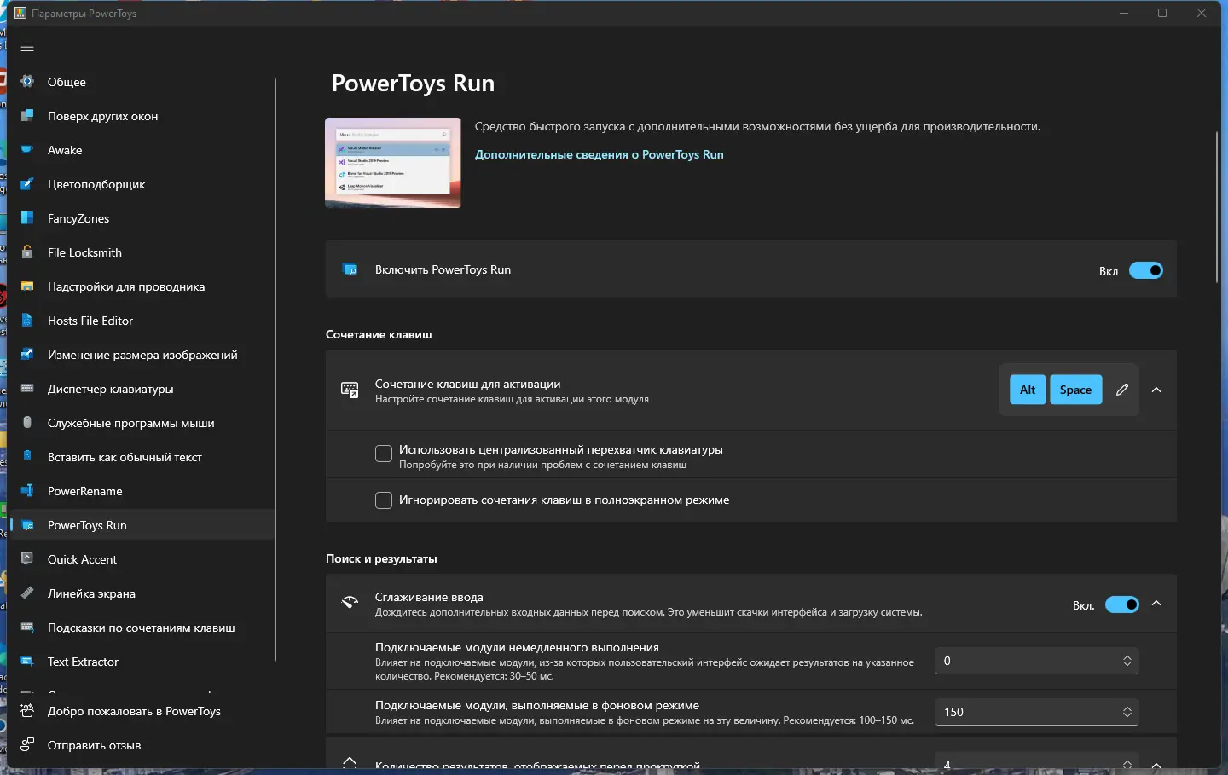Disable the Сглаживание ввода toggle
Image resolution: width=1228 pixels, height=775 pixels.
(x=1121, y=604)
